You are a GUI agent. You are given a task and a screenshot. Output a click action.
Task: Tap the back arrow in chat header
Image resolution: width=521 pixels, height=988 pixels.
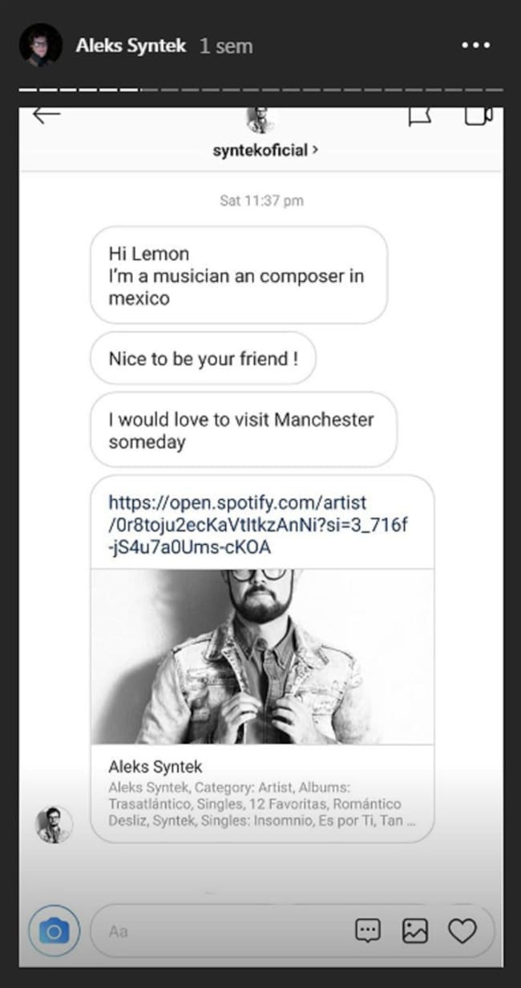pos(46,115)
